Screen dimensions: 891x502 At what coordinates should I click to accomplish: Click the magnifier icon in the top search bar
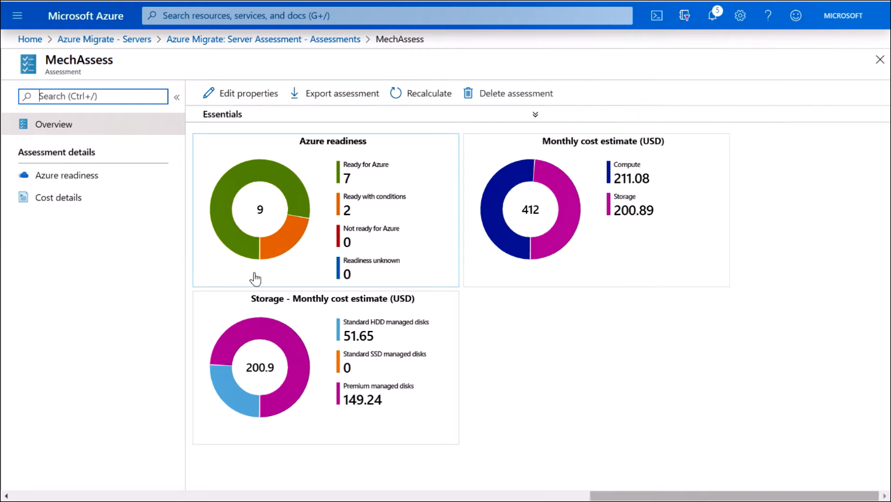152,16
